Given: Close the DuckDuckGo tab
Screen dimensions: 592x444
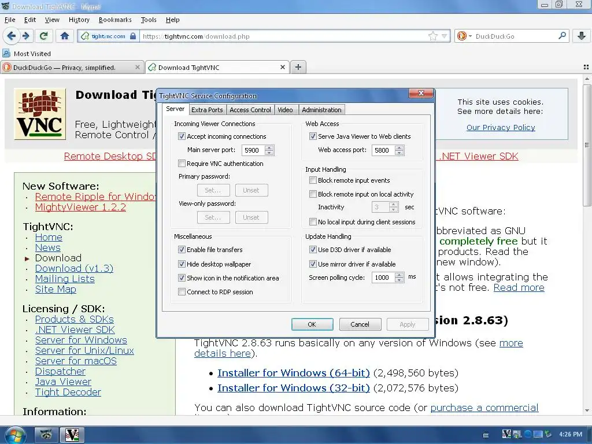Looking at the screenshot, I should [x=138, y=67].
